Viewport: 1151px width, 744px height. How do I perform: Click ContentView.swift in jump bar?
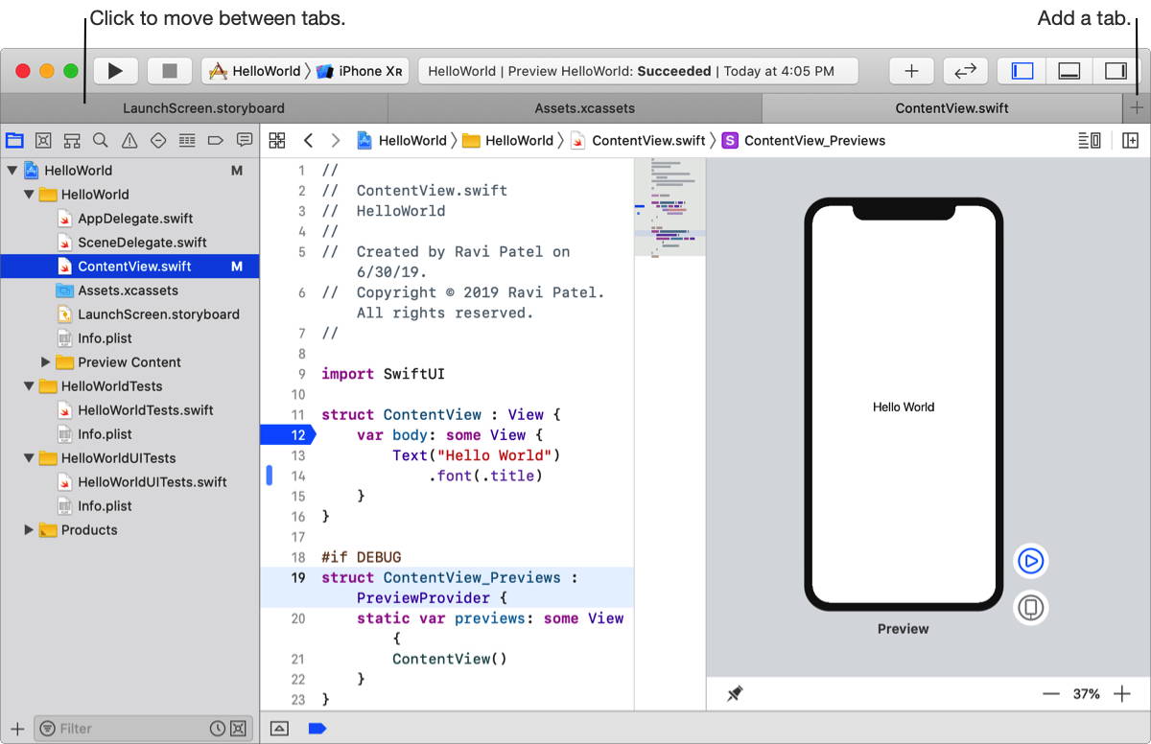click(x=638, y=141)
